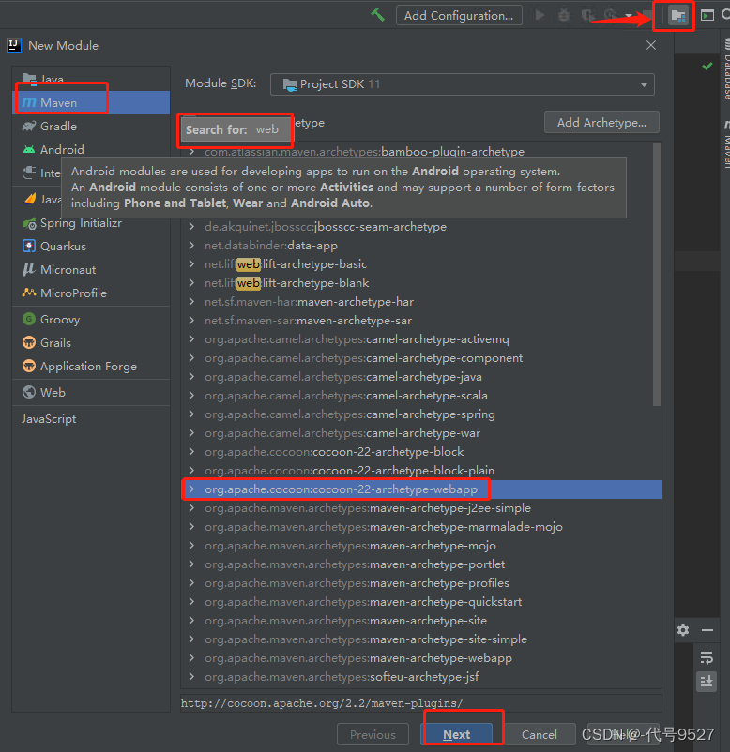Click the Run play icon in the toolbar
The width and height of the screenshot is (730, 752).
(x=540, y=15)
